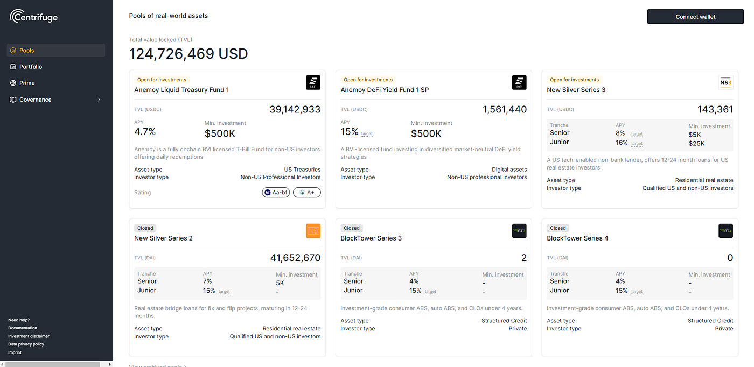
Task: Click the orange New Silver Series 2 logo
Action: pos(313,231)
